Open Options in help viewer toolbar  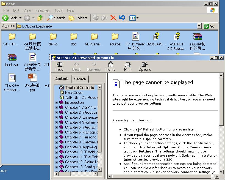(x=145, y=66)
